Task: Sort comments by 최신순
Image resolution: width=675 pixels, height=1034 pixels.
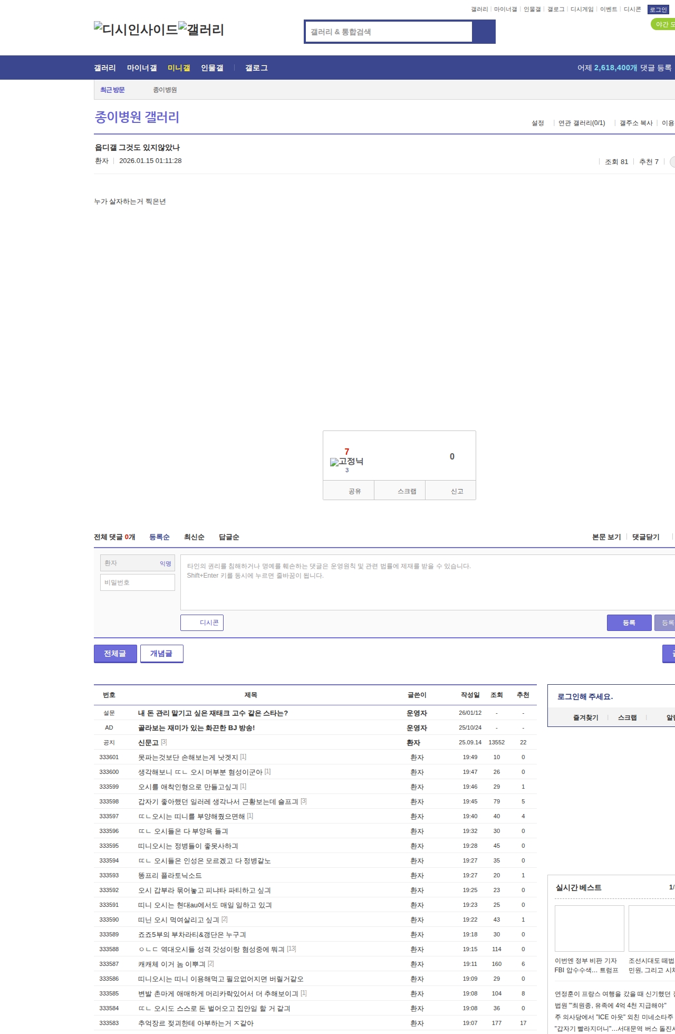Action: pyautogui.click(x=194, y=537)
